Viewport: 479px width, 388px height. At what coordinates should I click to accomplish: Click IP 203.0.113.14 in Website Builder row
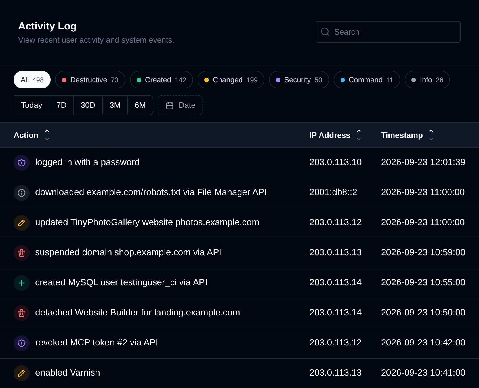click(335, 312)
